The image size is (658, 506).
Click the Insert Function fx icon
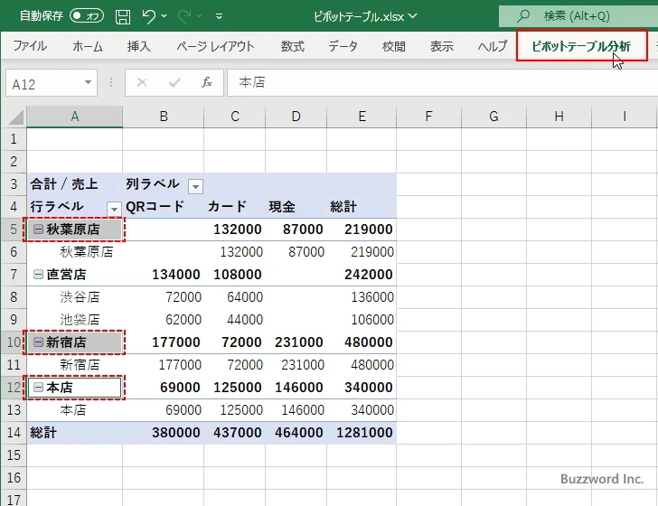pos(207,82)
